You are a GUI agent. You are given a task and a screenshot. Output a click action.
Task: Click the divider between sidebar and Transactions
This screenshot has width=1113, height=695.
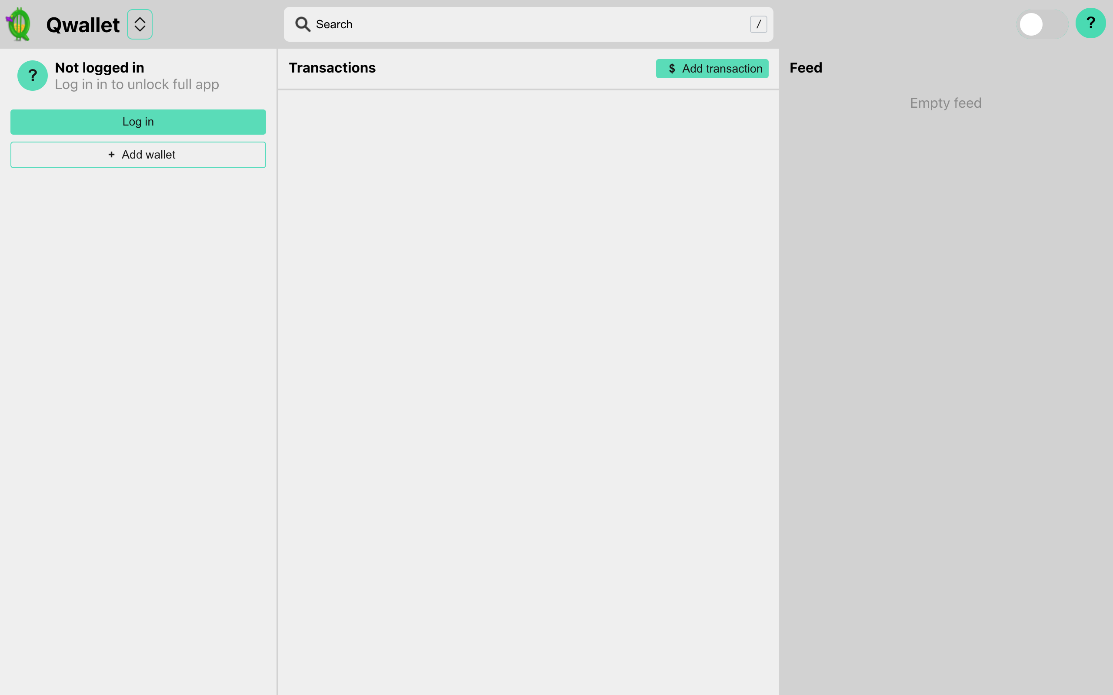(x=277, y=368)
